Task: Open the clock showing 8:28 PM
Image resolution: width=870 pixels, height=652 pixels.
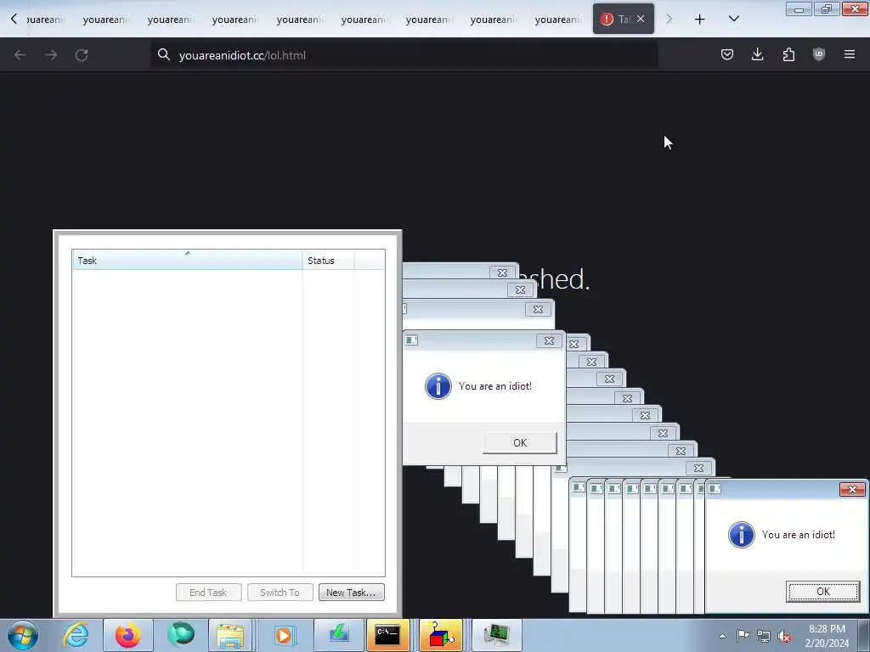Action: 827,636
